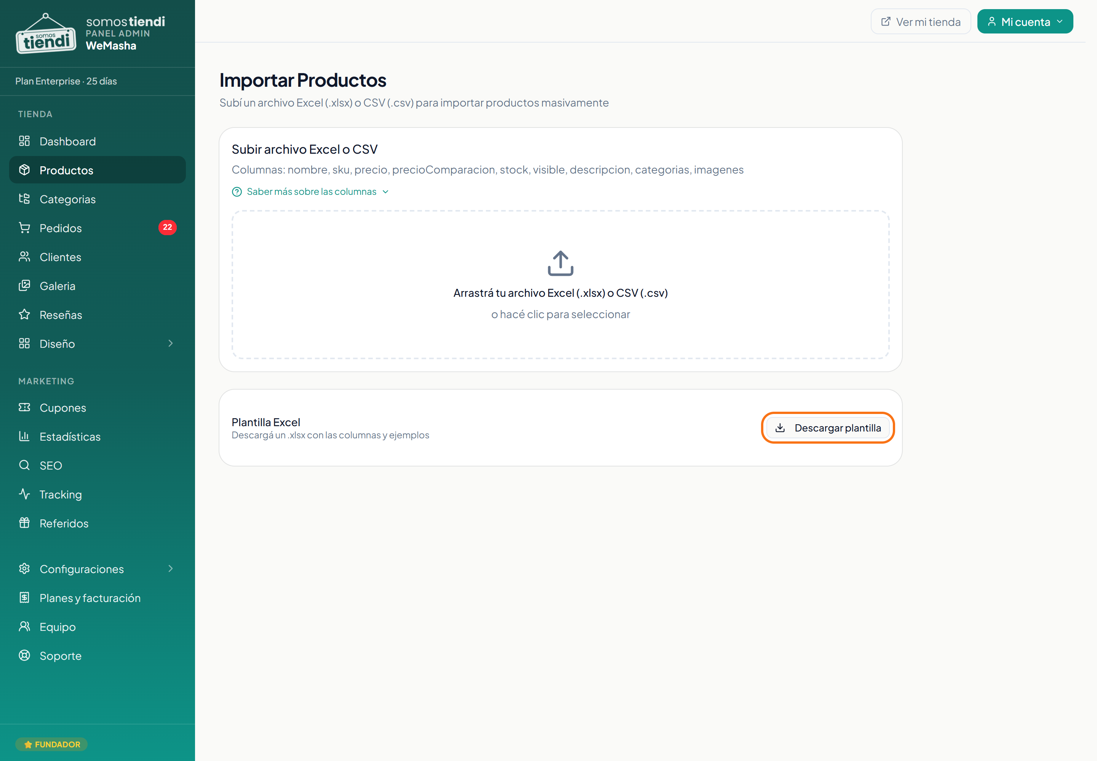
Task: Open Dashboard from the sidebar
Action: coord(98,141)
